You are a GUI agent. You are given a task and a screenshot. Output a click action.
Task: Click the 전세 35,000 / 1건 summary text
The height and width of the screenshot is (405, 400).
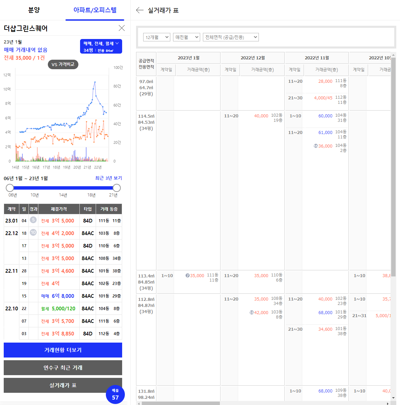click(x=24, y=58)
